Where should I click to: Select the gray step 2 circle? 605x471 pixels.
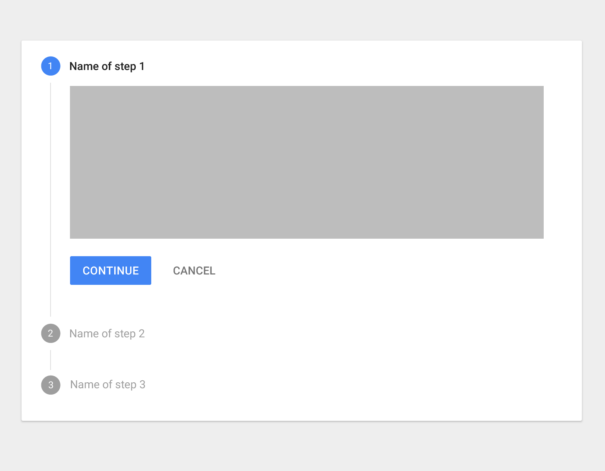pos(51,333)
